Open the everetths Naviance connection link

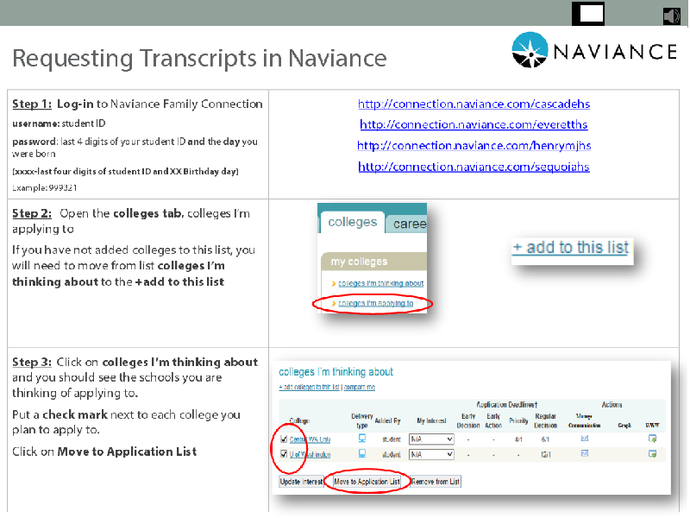[x=474, y=125]
